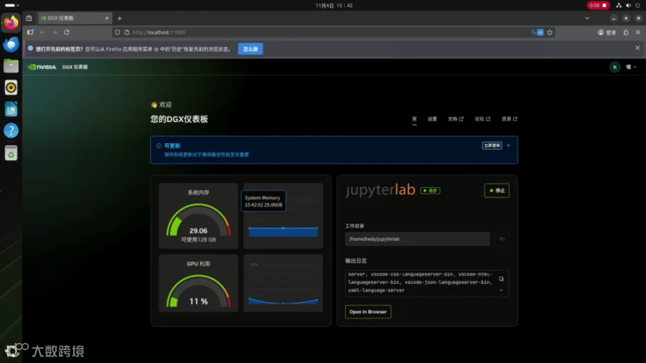Click the system memory history chart
Image resolution: width=646 pixels, height=363 pixels.
(x=283, y=216)
